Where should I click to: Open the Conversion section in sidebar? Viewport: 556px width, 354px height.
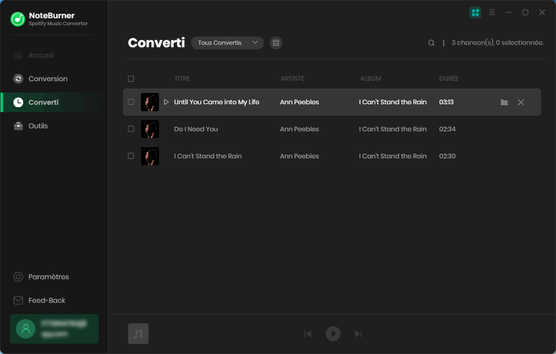pos(48,78)
